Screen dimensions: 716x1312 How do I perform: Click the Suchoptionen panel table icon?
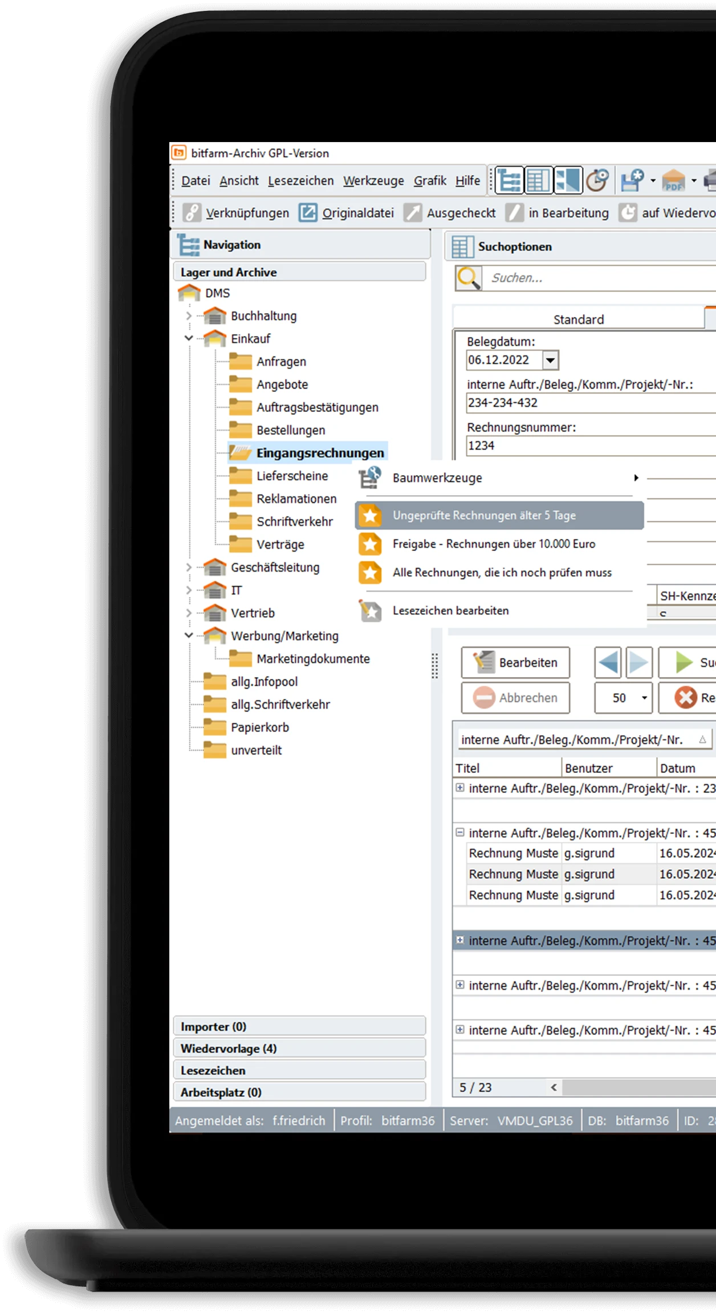(462, 247)
